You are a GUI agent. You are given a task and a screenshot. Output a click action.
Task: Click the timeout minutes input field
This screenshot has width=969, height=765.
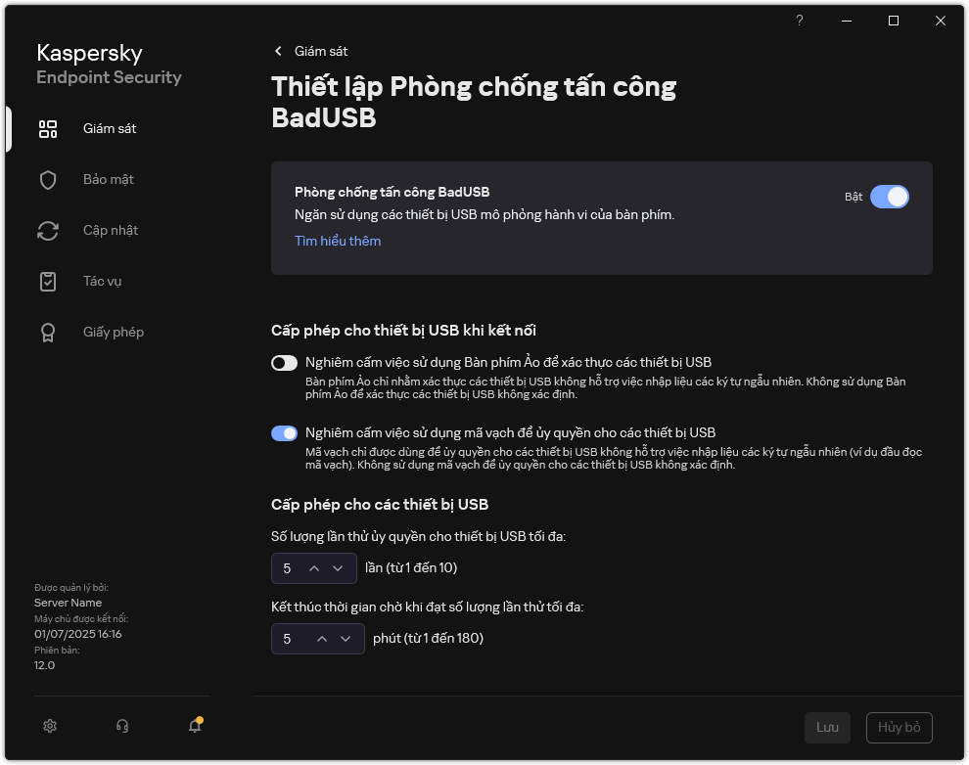point(289,639)
